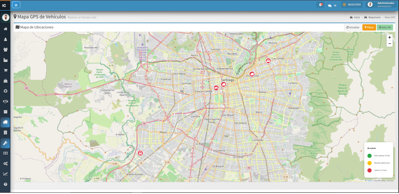Viewport: 399px width, 194px height.
Task: Open the recycle icon sidebar section
Action: (x=5, y=91)
